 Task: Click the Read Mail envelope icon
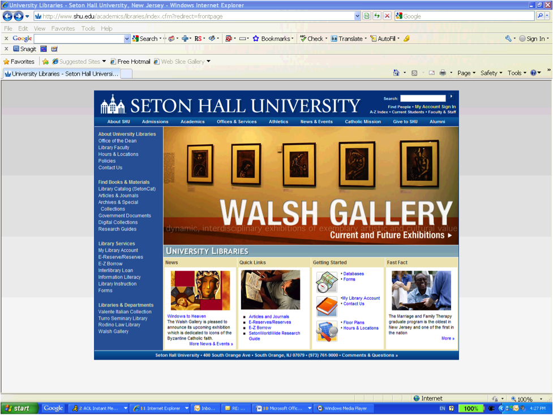[x=432, y=73]
